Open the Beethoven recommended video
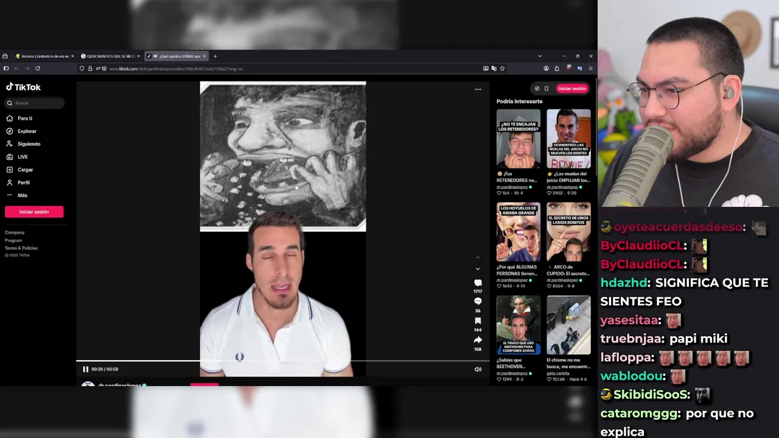This screenshot has height=438, width=779. tap(518, 325)
